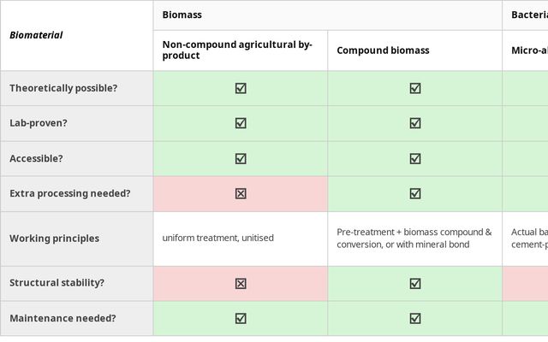Click checkmark for Extra processing, Compound biomass
The height and width of the screenshot is (342, 548).
tap(415, 193)
